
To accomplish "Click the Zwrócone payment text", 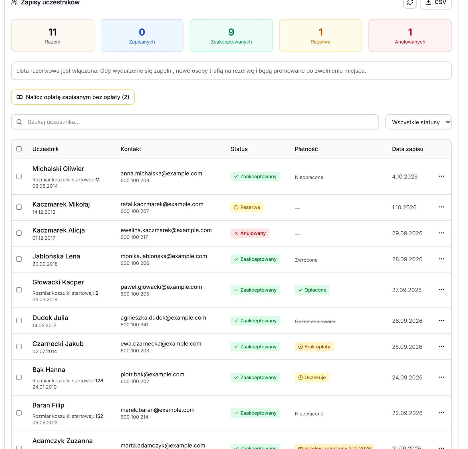I will (306, 260).
